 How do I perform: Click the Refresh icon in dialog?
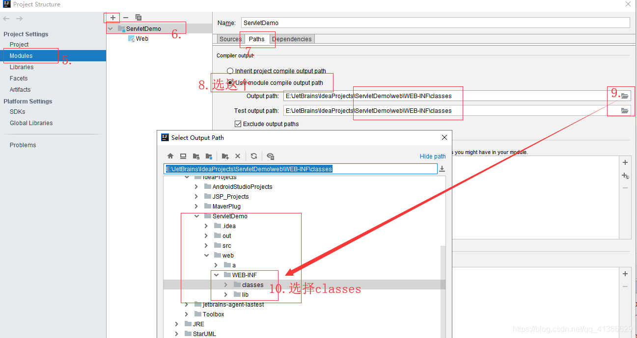tap(254, 156)
